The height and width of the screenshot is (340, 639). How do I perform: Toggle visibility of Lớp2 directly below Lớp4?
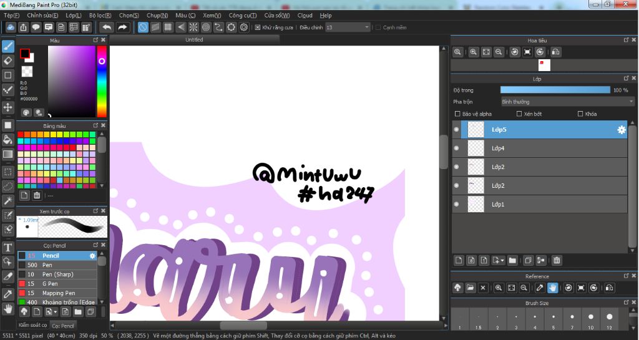coord(456,167)
